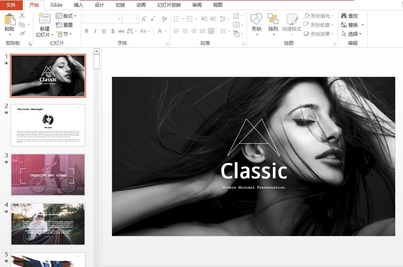Screen dimensions: 403x267
Task: Toggle Underline text formatting
Action: [x=104, y=31]
